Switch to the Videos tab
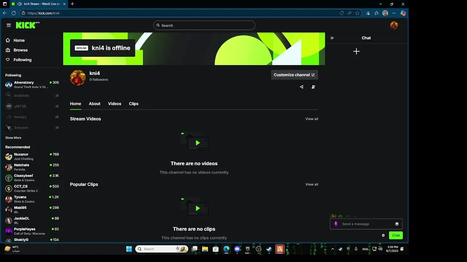 [x=115, y=104]
